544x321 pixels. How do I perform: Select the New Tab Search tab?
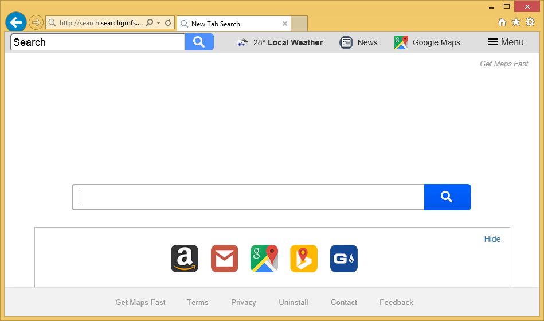click(x=234, y=24)
